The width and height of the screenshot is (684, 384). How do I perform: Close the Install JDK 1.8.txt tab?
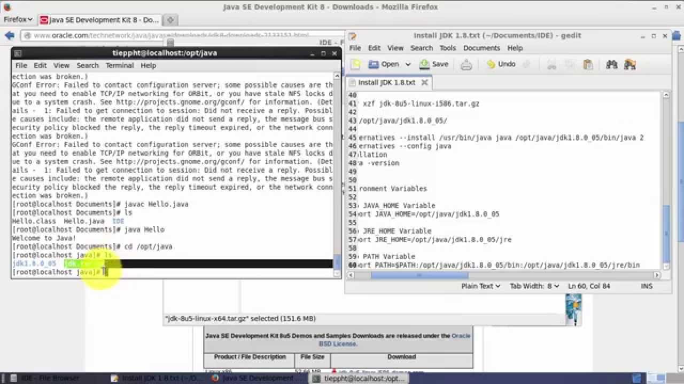[425, 83]
